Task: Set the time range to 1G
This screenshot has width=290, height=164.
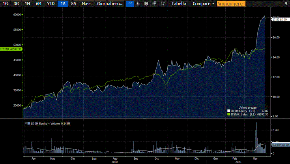Action: (x=5, y=4)
